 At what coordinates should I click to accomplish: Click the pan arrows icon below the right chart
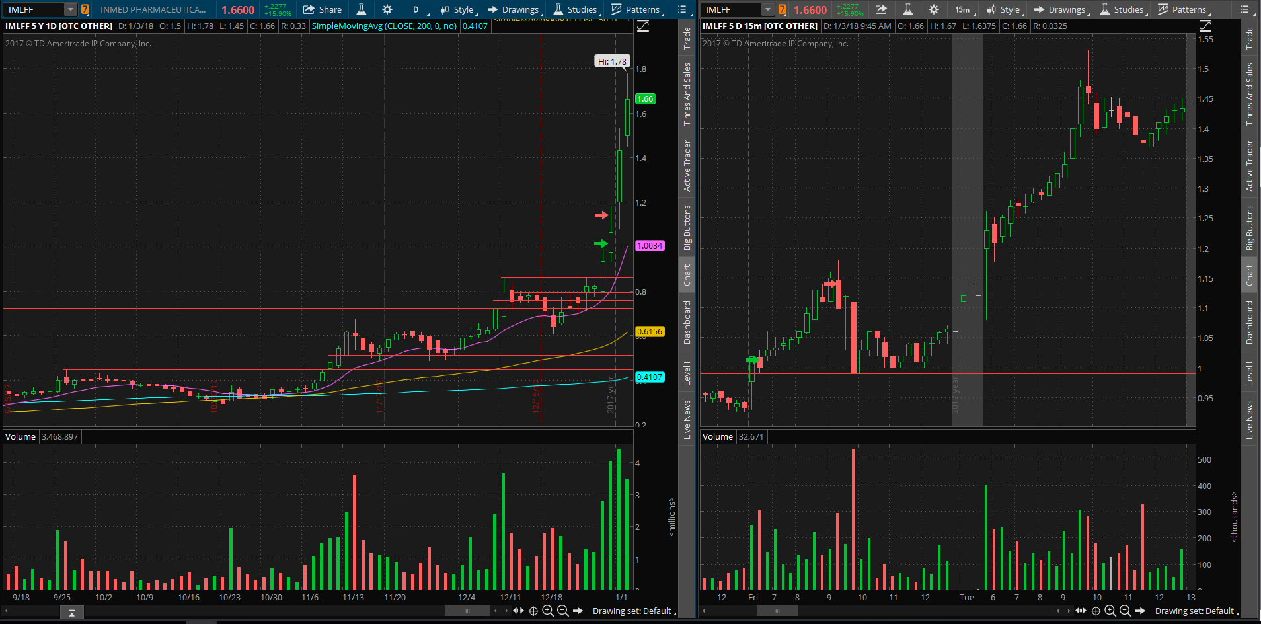1081,611
